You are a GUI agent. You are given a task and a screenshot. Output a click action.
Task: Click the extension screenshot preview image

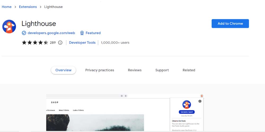tap(125, 112)
